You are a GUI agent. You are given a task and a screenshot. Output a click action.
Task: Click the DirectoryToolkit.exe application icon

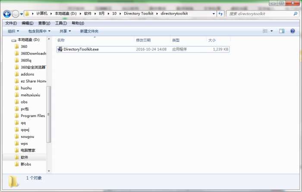[x=60, y=49]
